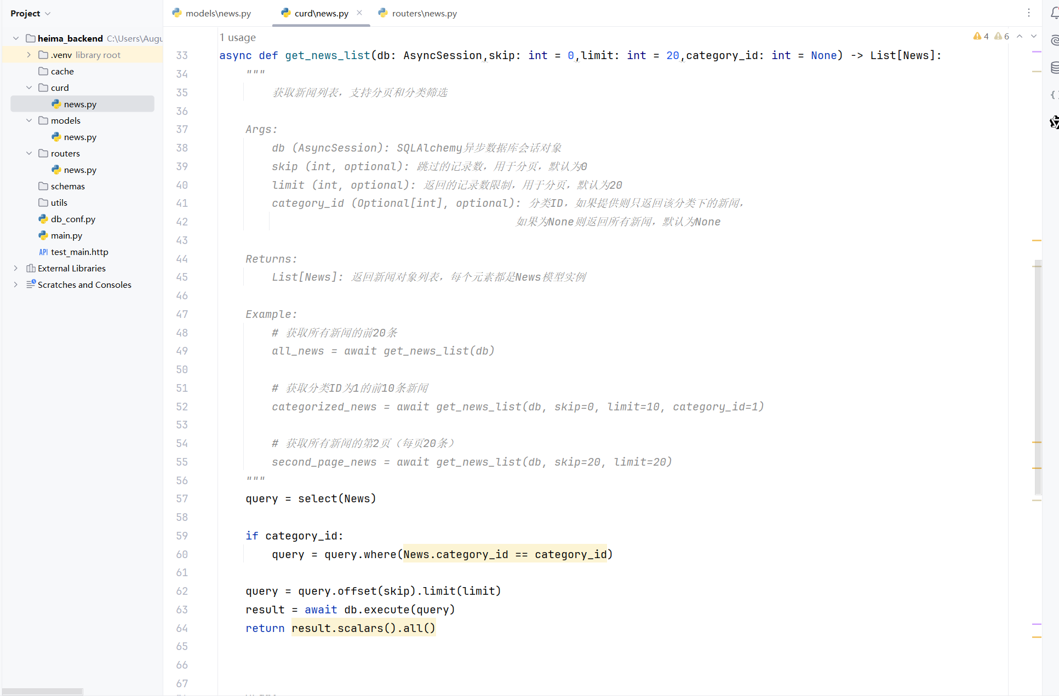The image size is (1059, 696).
Task: Select news.py under the routers folder
Action: coord(81,170)
